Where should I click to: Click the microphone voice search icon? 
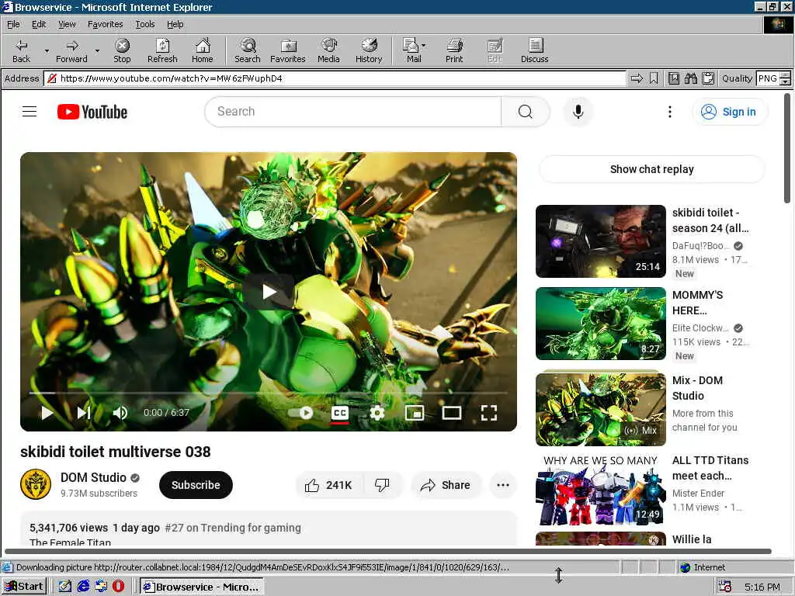tap(578, 112)
